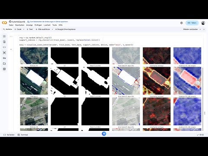Click the third row uncertainty heatmap
Viewport: 208px width, 156px height.
[157, 111]
